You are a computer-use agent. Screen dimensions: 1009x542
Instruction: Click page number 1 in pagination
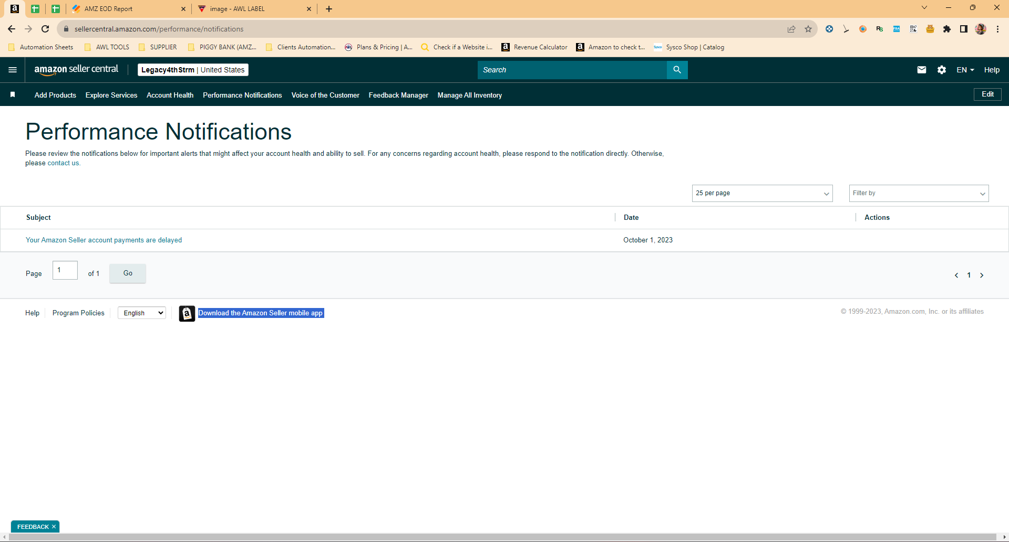[969, 275]
